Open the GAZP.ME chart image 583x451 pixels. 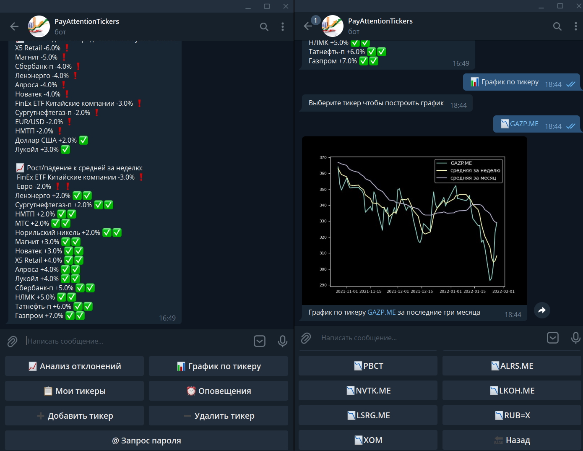pyautogui.click(x=414, y=220)
